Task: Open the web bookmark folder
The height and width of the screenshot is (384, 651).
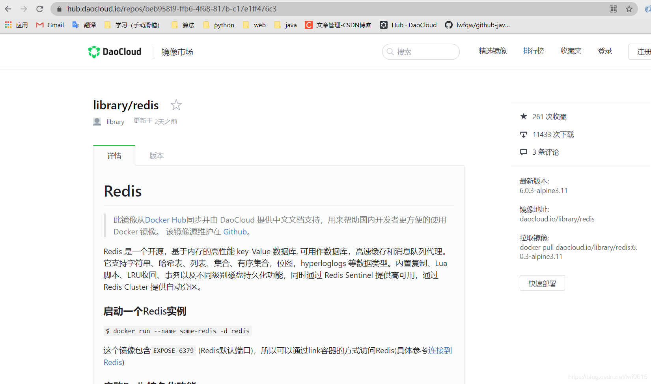Action: pyautogui.click(x=254, y=25)
